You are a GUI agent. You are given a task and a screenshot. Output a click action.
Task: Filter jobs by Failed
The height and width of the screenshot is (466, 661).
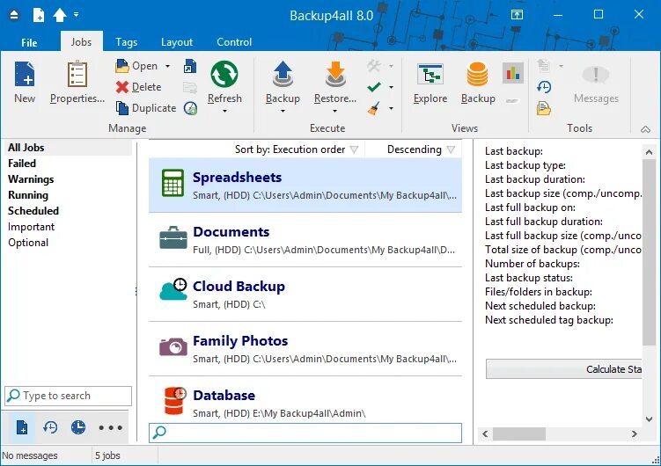(22, 164)
